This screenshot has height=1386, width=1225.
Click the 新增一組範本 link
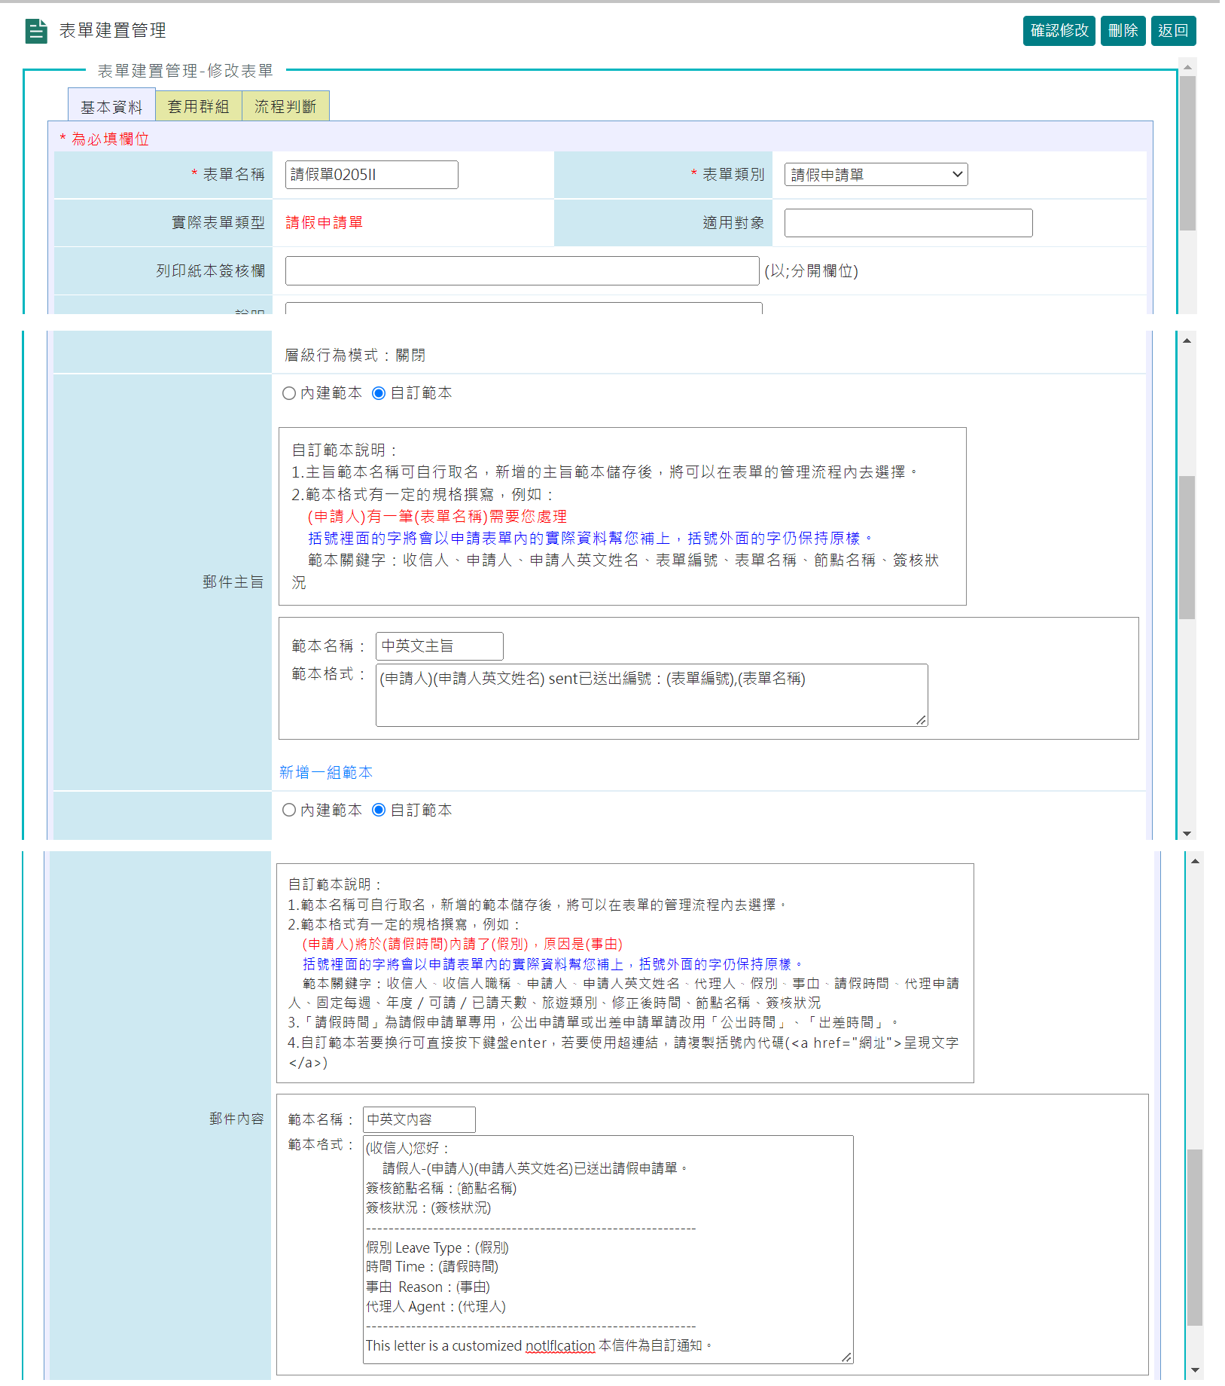[x=324, y=771]
